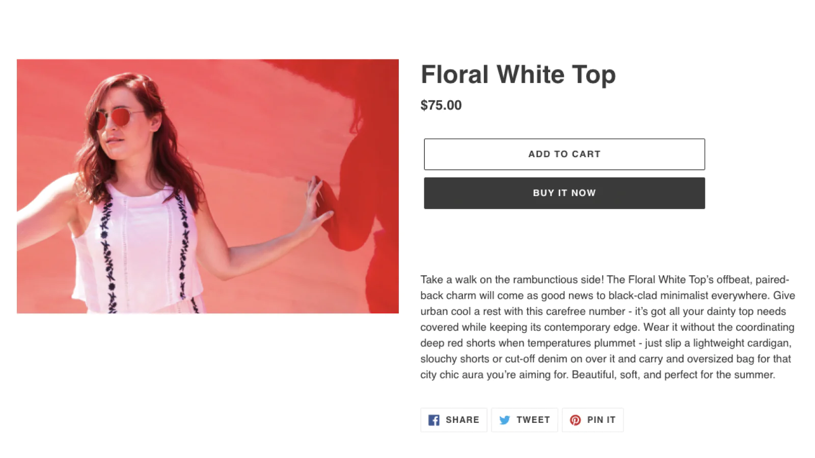Viewport: 815px width, 458px height.
Task: Click black-clad minimalist text in description
Action: 658,295
